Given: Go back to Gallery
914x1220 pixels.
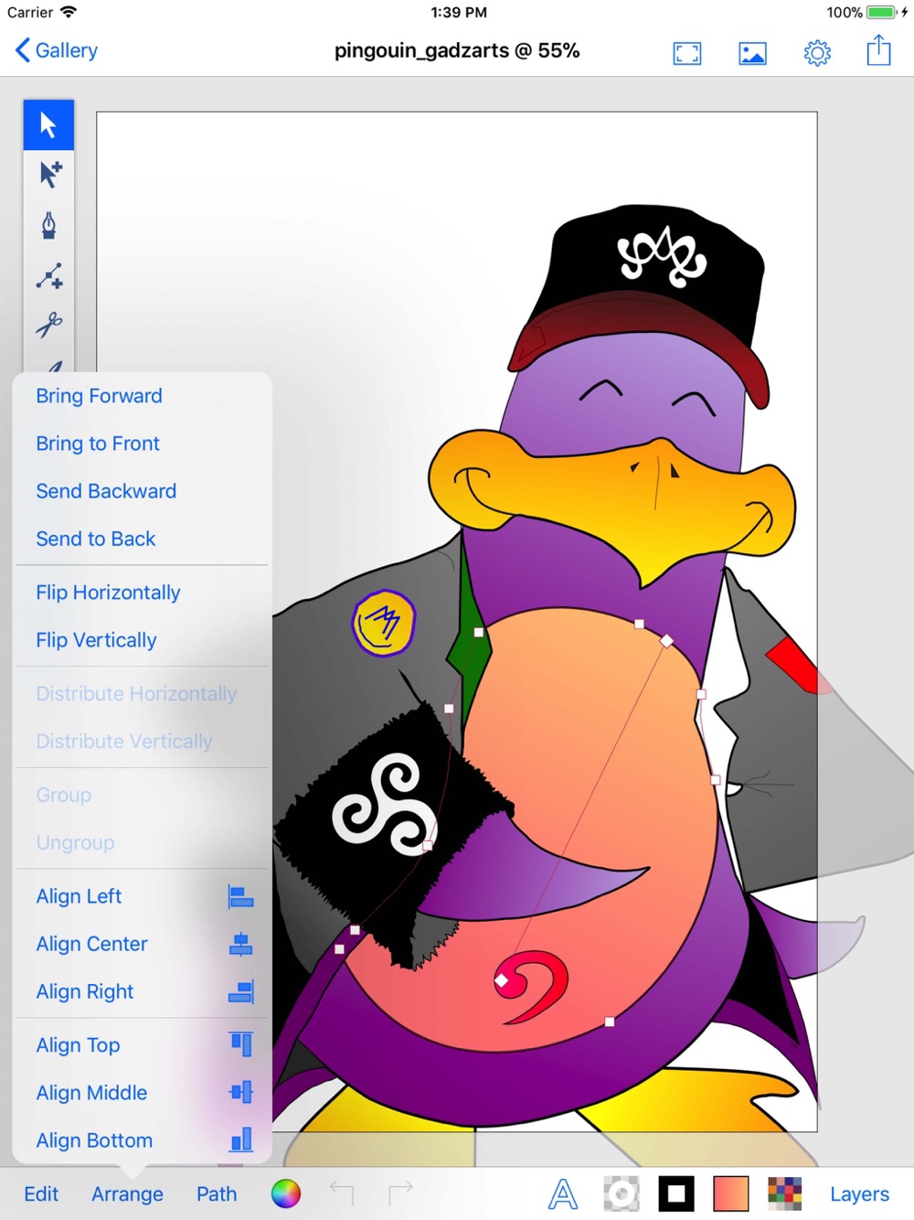Looking at the screenshot, I should point(57,50).
